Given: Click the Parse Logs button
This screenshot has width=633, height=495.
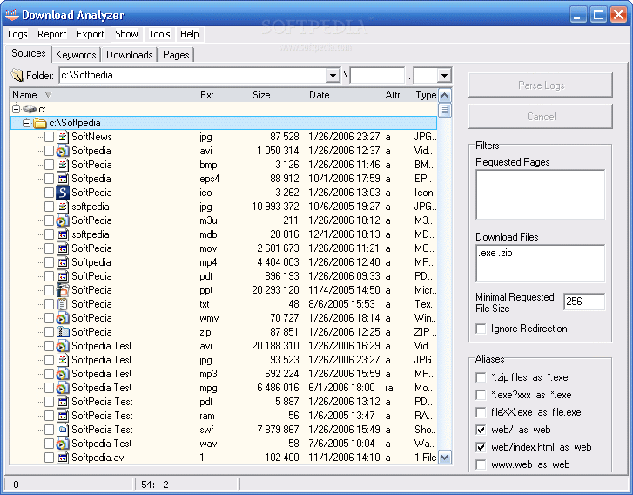Looking at the screenshot, I should pyautogui.click(x=541, y=85).
